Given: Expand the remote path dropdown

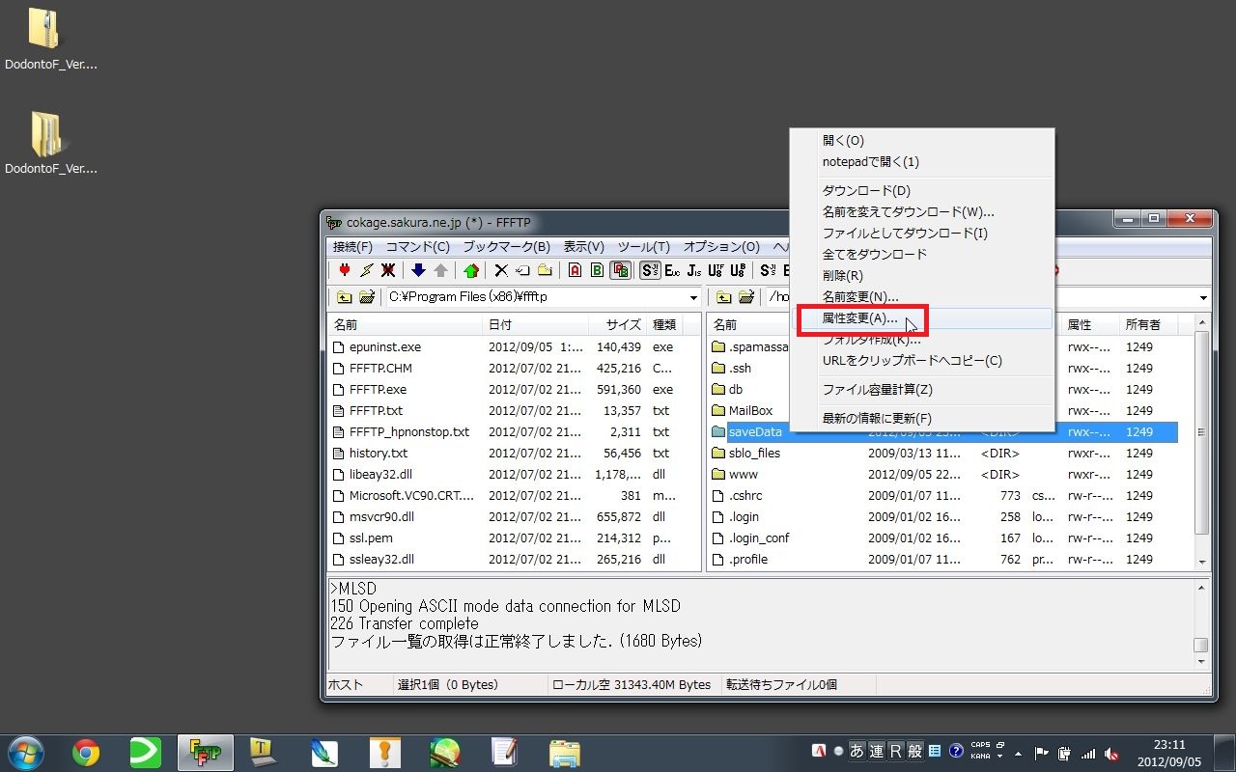Looking at the screenshot, I should [1203, 297].
